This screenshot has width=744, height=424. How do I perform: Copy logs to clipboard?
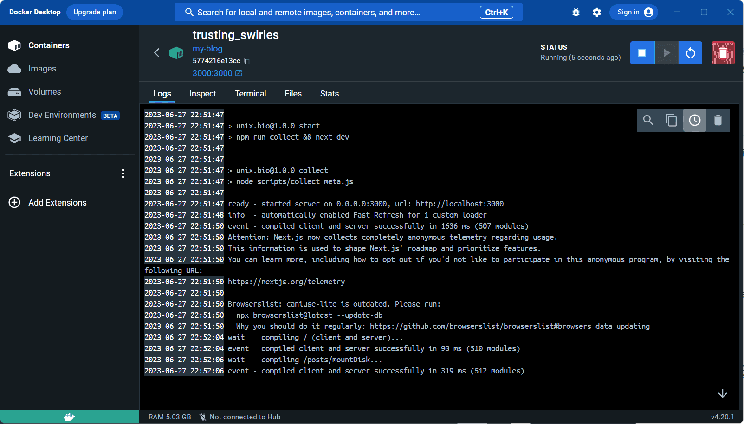[671, 120]
